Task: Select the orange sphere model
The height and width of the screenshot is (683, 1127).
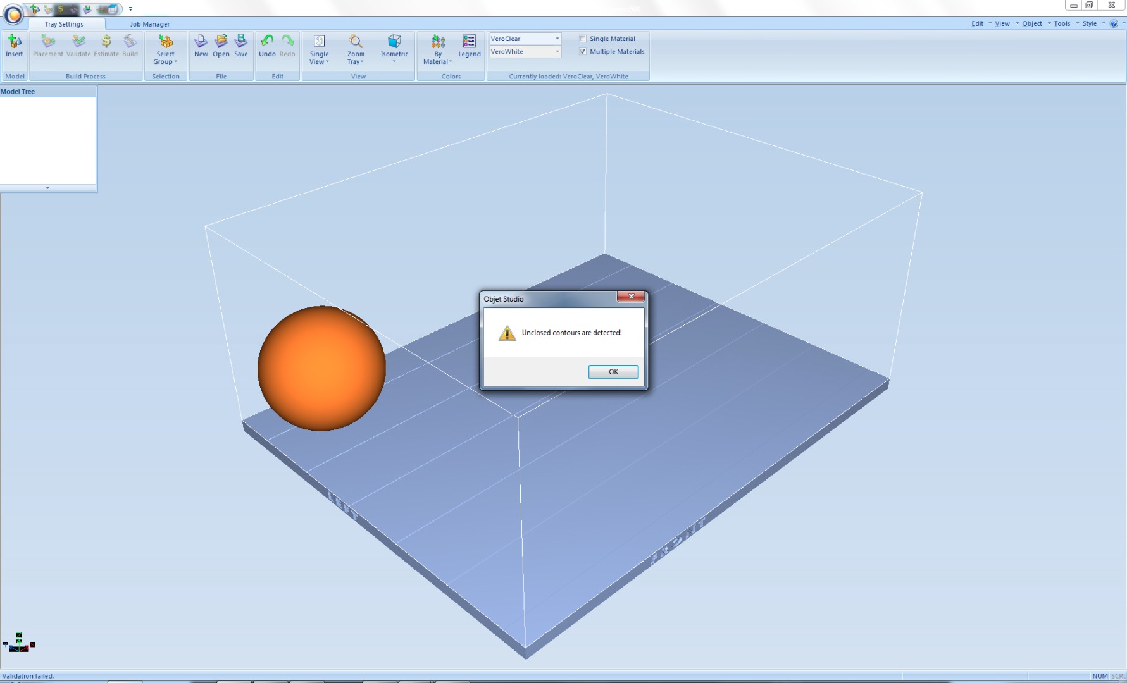Action: click(x=321, y=369)
